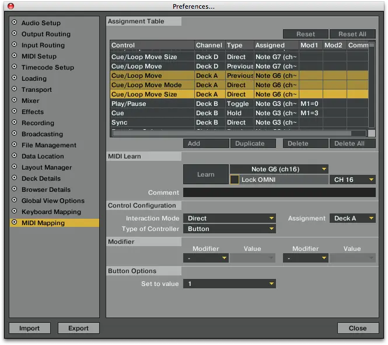
Task: Open the CH 16 channel dropdown
Action: pyautogui.click(x=353, y=180)
